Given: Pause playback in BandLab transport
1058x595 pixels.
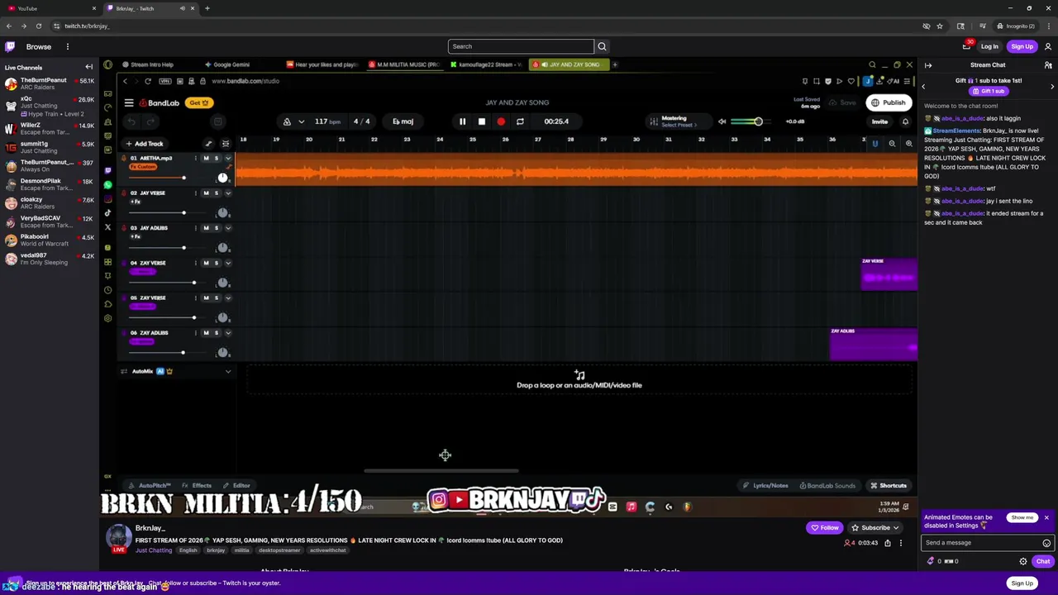Looking at the screenshot, I should pyautogui.click(x=462, y=121).
